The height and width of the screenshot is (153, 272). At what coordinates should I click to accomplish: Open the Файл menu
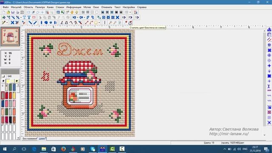6,7
